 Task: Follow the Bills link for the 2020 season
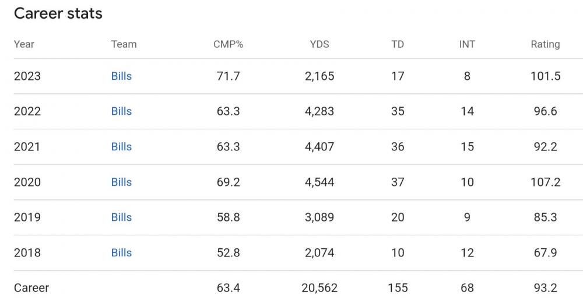click(x=121, y=182)
